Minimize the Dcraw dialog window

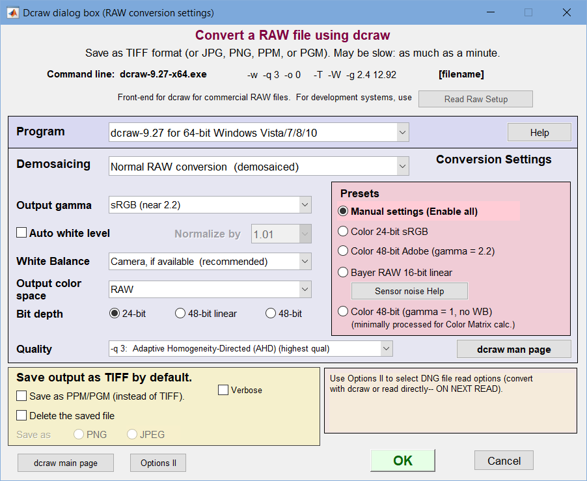click(x=491, y=13)
